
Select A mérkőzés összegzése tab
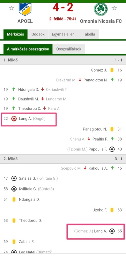tap(28, 49)
